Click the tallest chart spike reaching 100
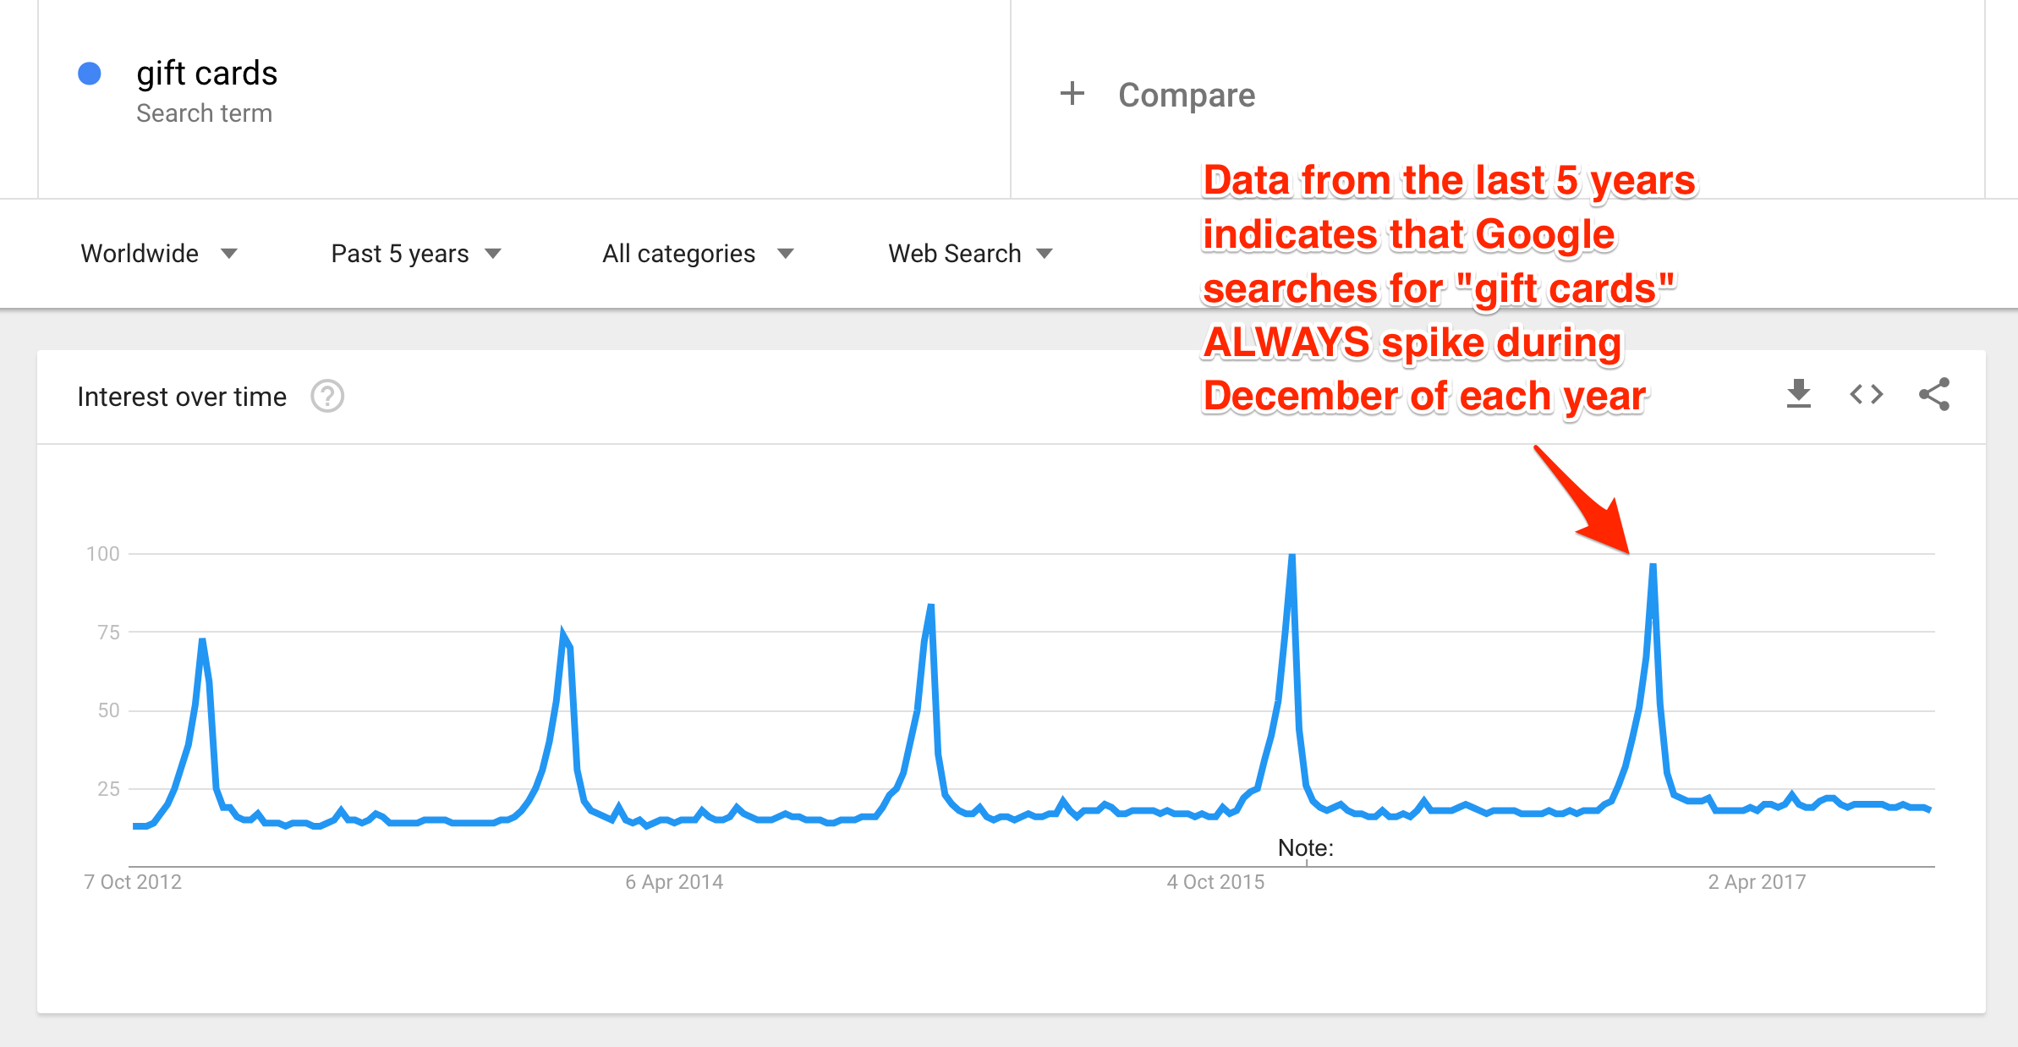The height and width of the screenshot is (1047, 2018). click(x=1292, y=556)
